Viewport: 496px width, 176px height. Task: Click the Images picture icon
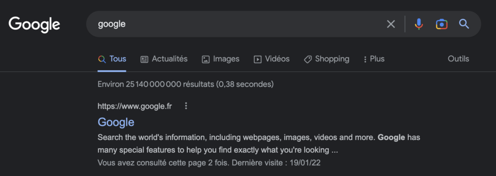205,59
